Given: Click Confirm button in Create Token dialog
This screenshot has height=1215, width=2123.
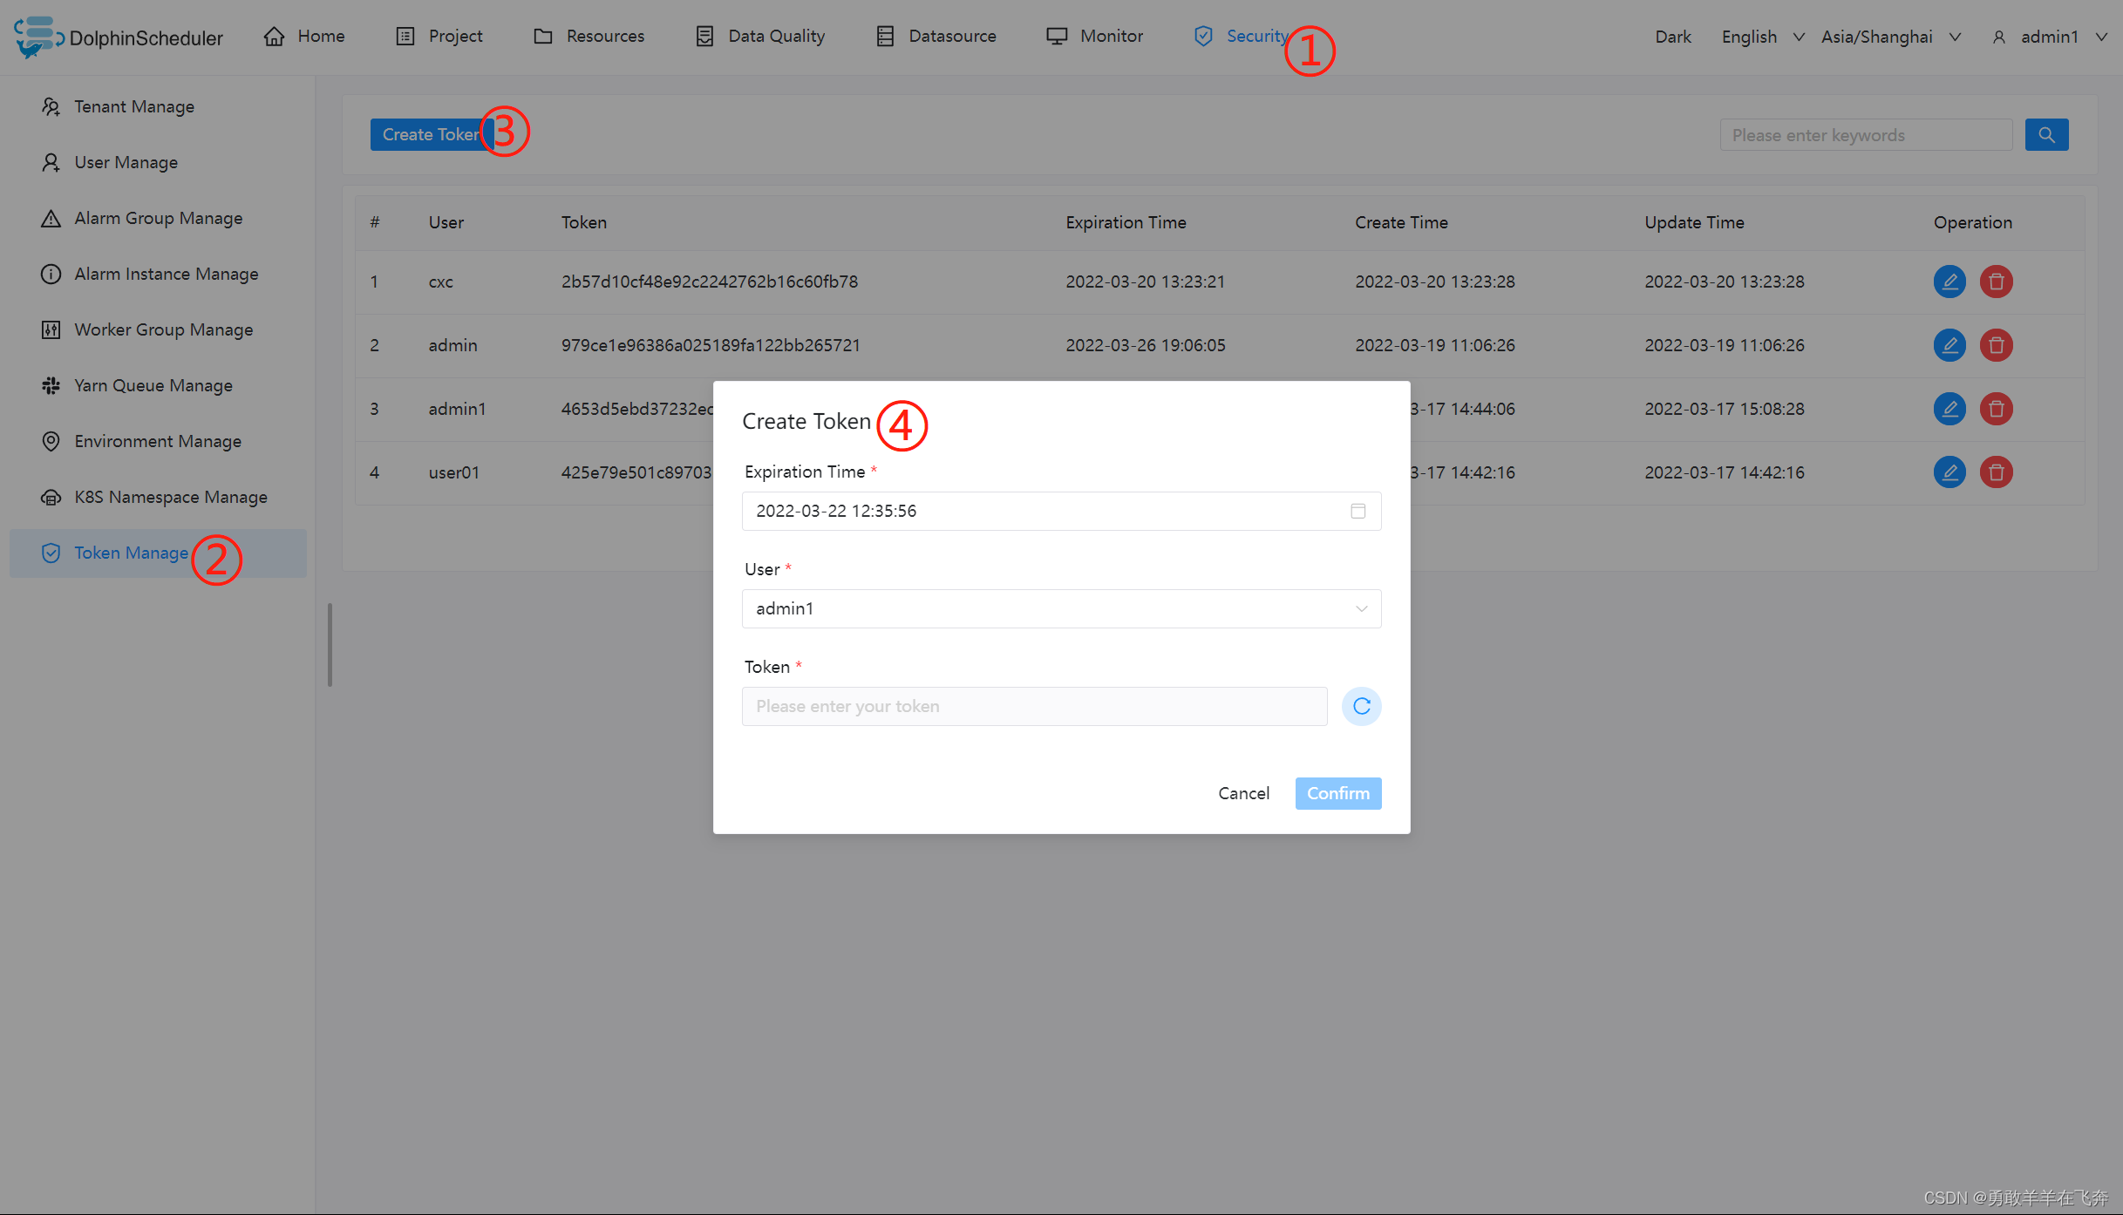Looking at the screenshot, I should 1337,792.
